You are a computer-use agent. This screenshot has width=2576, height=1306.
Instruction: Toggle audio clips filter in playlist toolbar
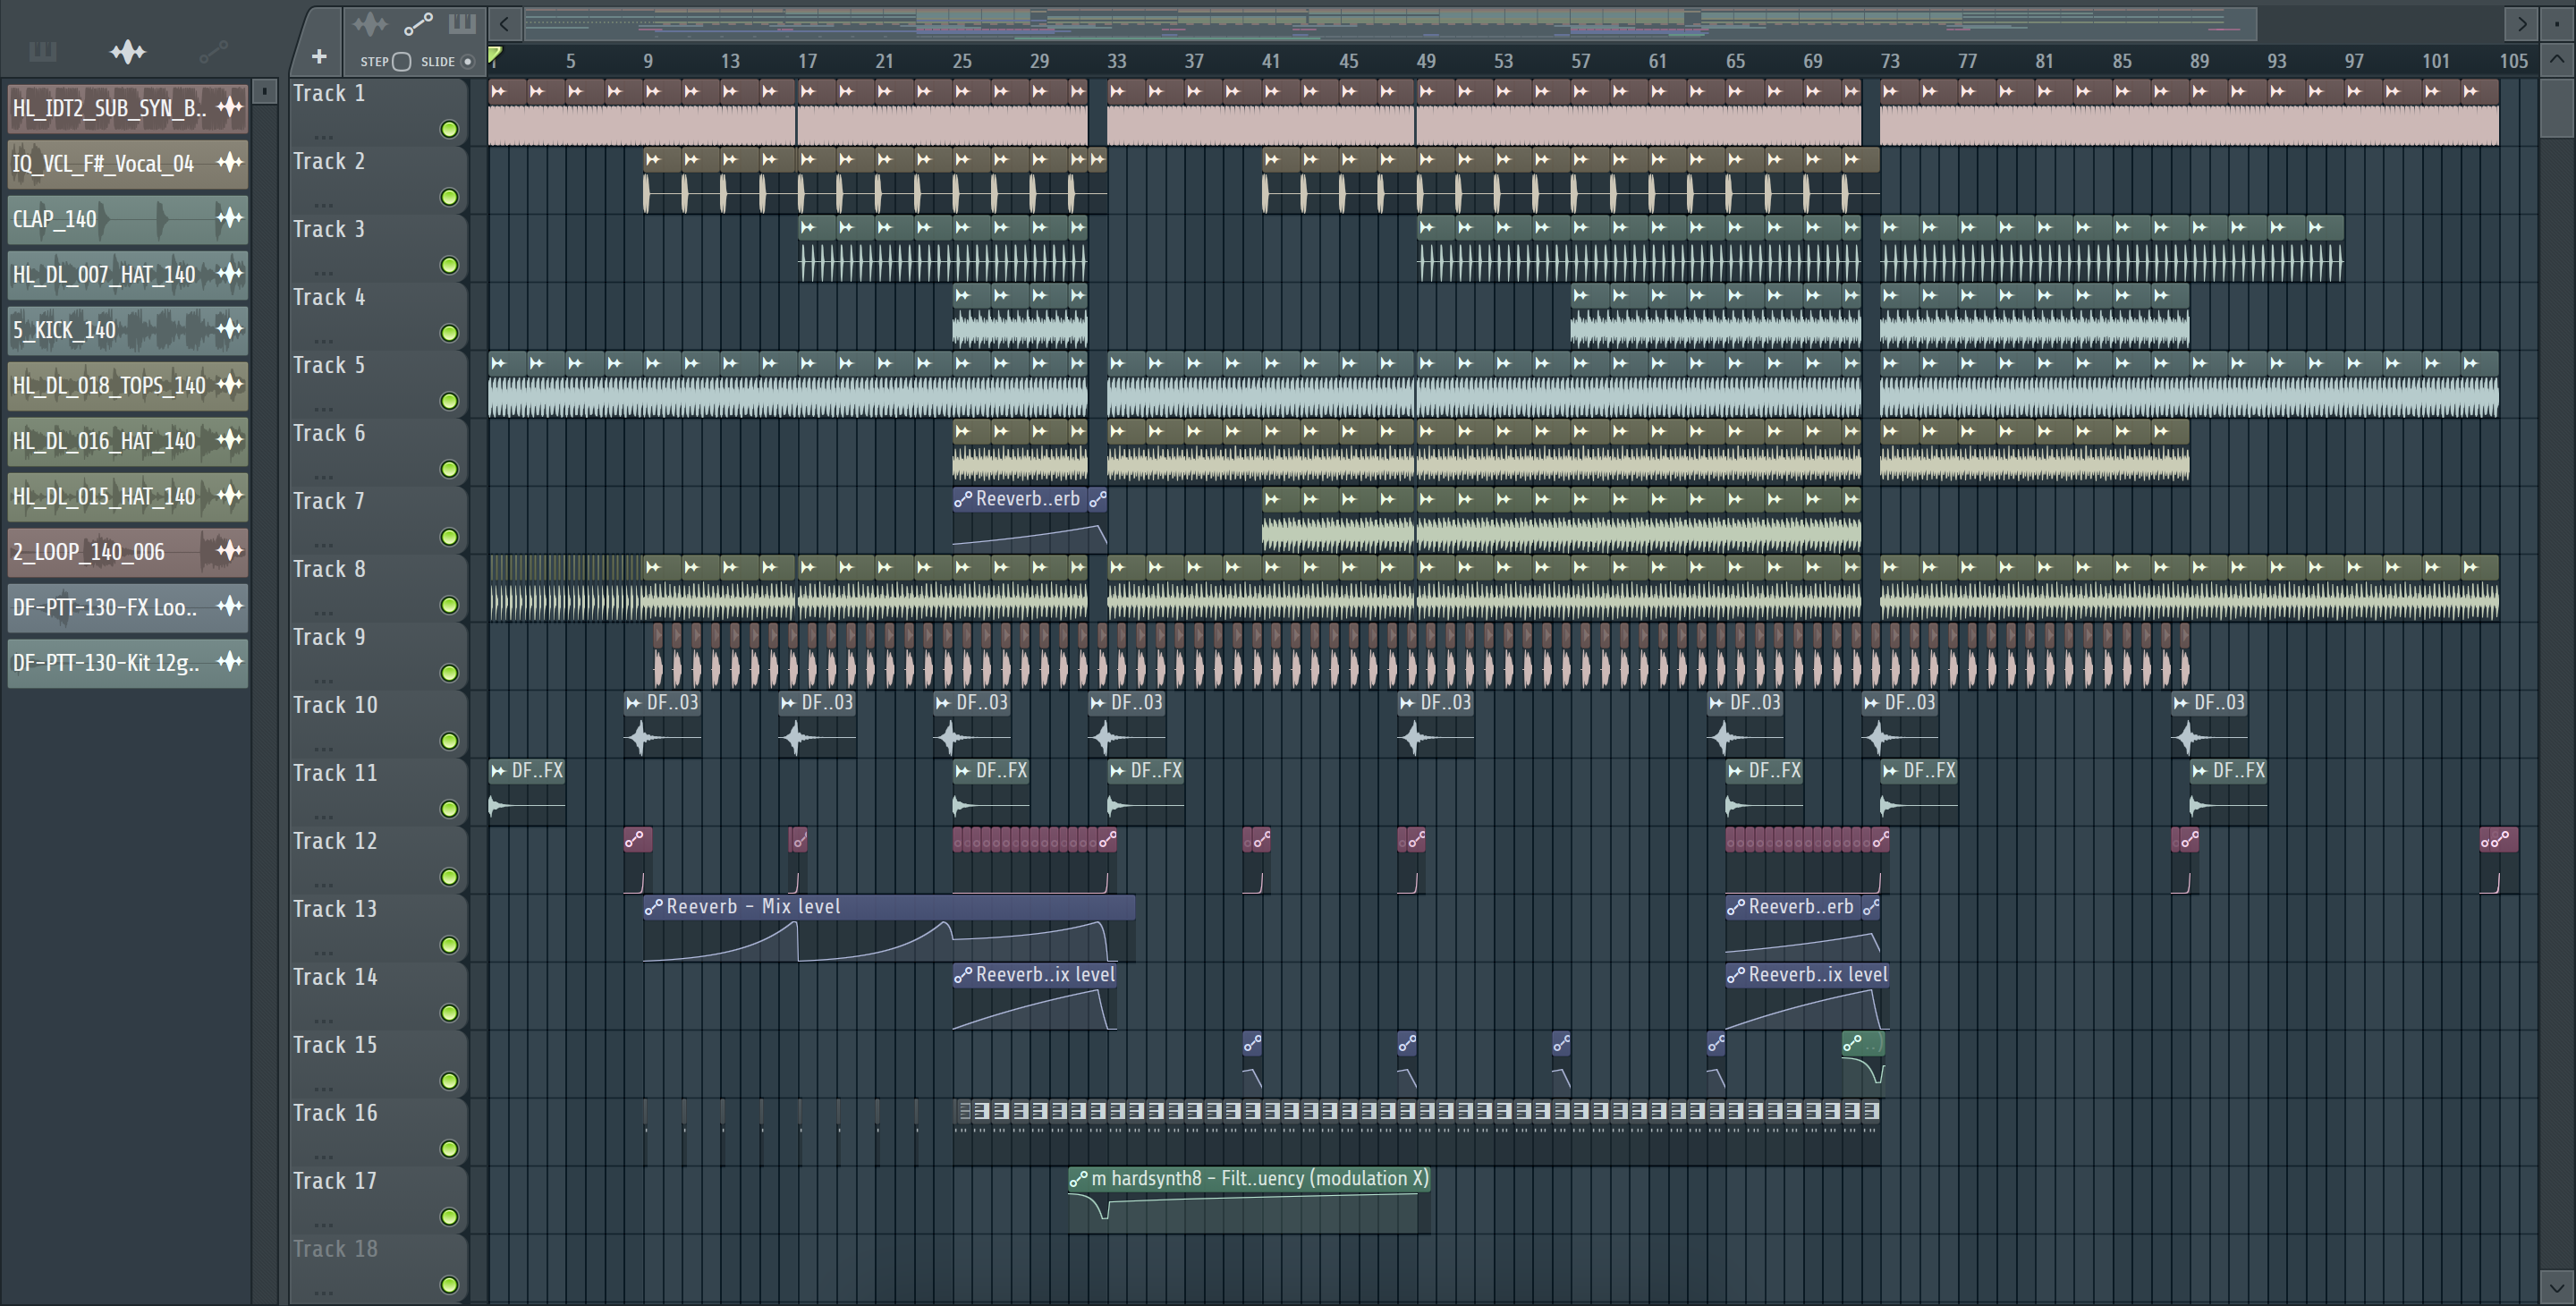[x=370, y=23]
